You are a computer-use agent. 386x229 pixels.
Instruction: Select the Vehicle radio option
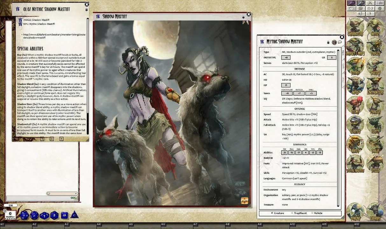(312, 213)
